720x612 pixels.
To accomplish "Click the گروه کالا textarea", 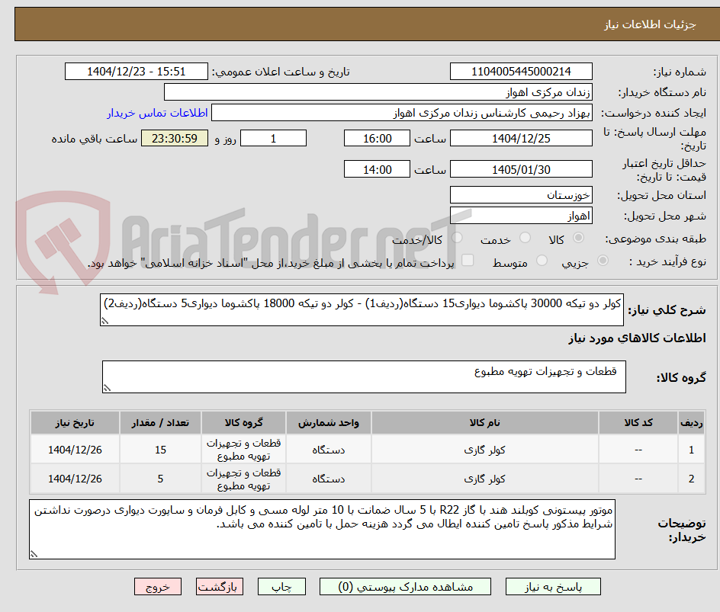I will [364, 376].
